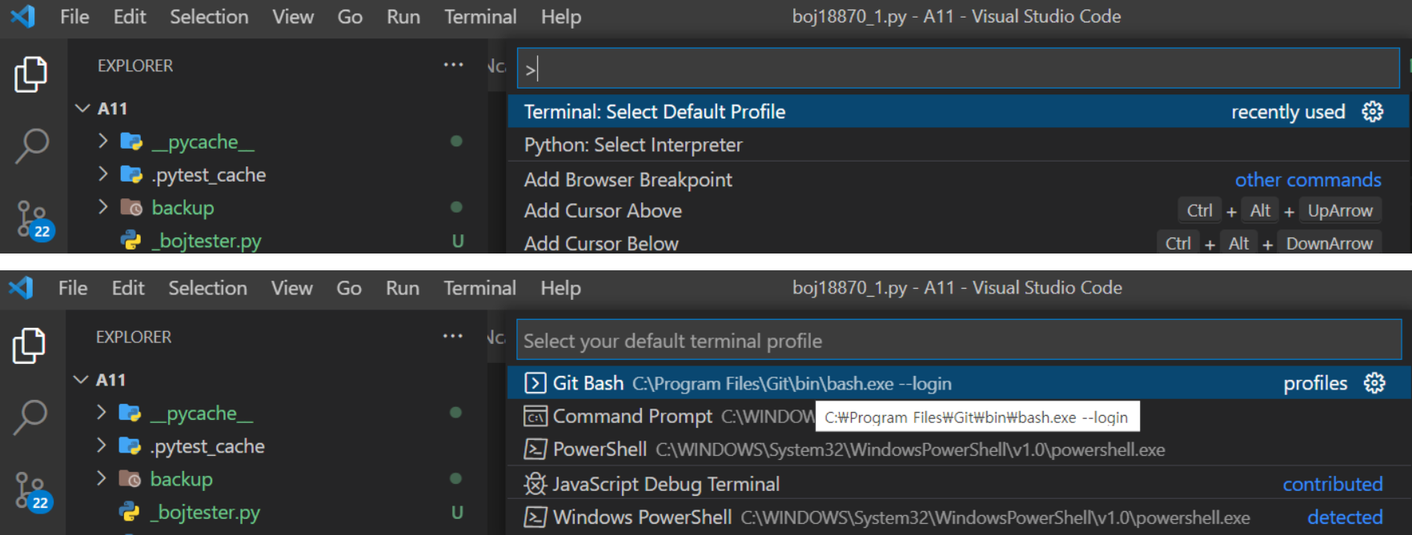Click the VS Code logo in the command palette window
This screenshot has width=1412, height=535.
click(23, 16)
